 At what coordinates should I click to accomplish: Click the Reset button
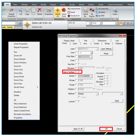pos(106,54)
